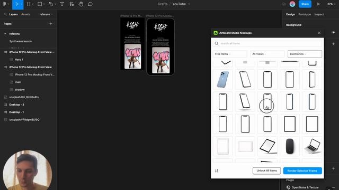339x190 pixels.
Task: Click the Share button
Action: (x=305, y=4)
